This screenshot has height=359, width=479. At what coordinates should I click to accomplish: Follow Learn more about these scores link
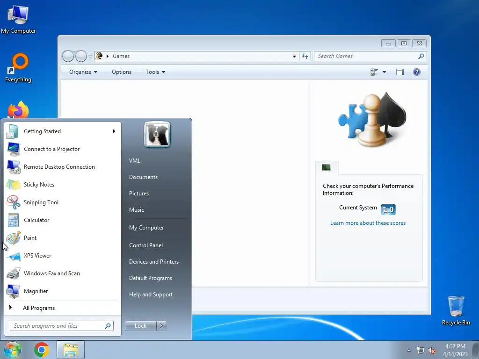pyautogui.click(x=368, y=223)
